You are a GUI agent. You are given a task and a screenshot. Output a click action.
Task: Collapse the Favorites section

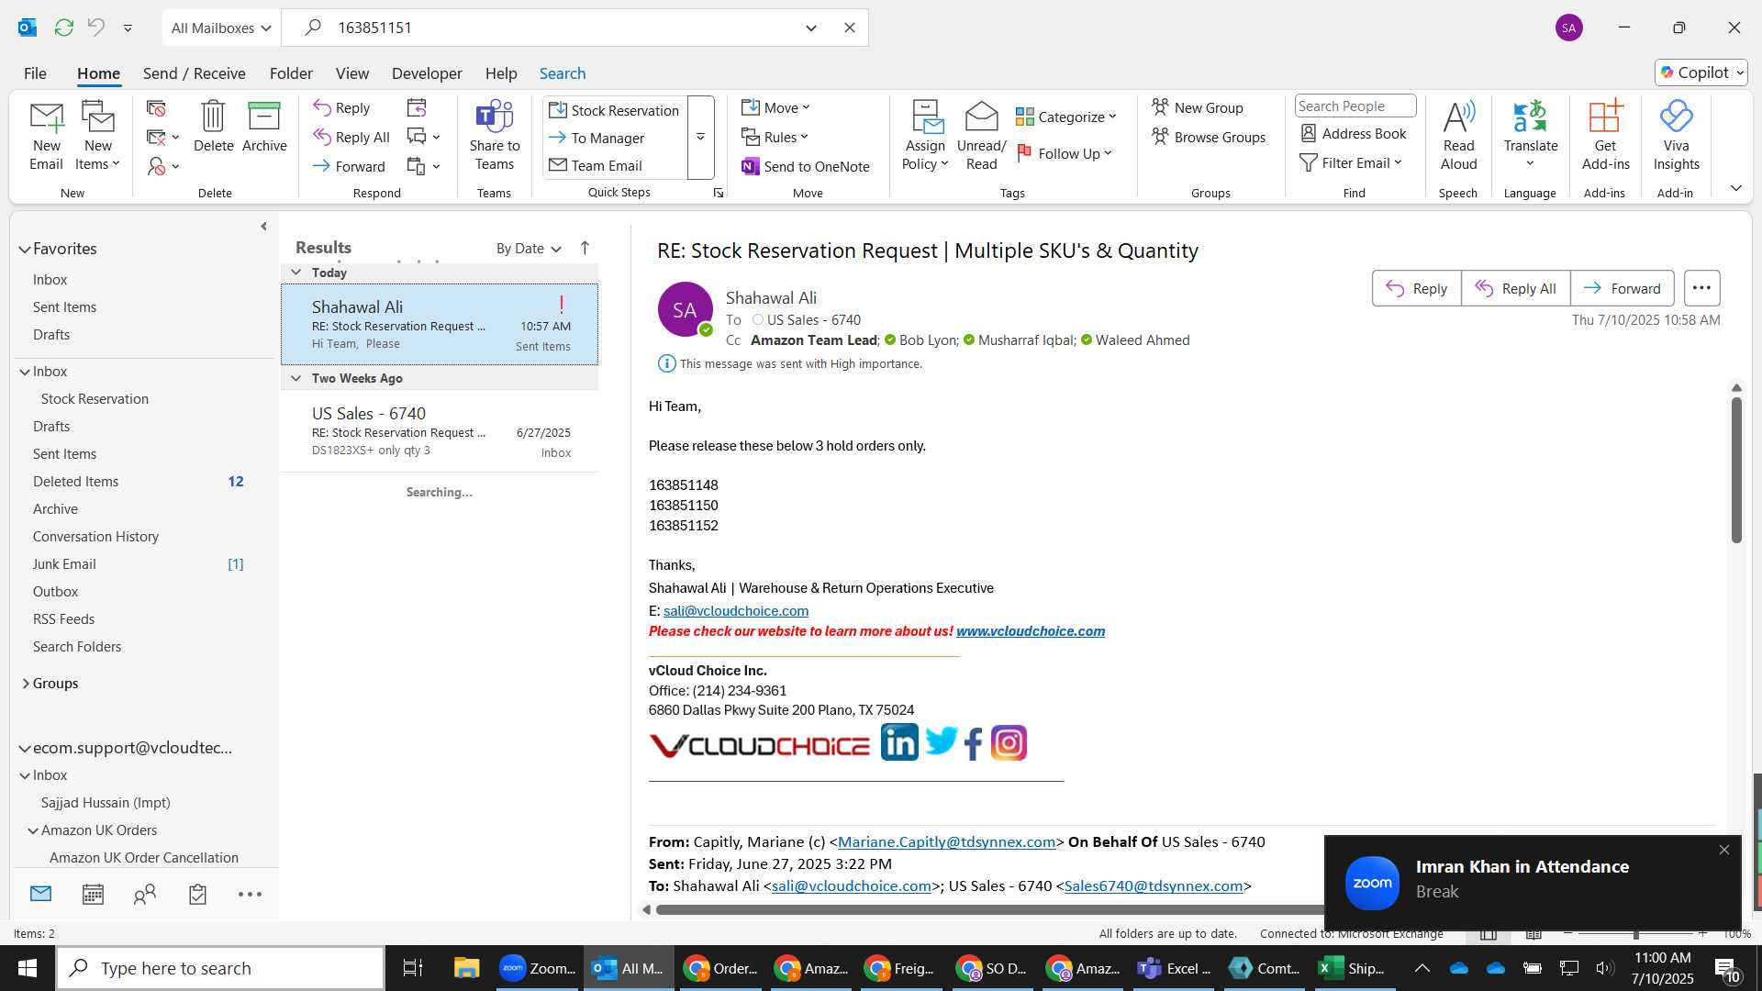[x=25, y=249]
